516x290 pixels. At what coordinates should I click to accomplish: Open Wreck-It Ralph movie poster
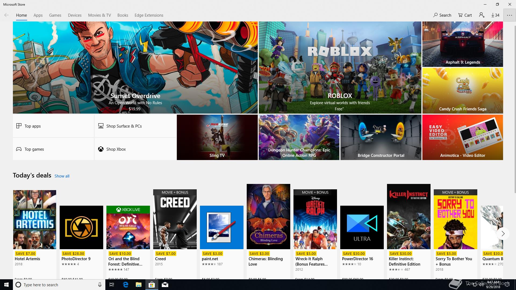point(315,219)
